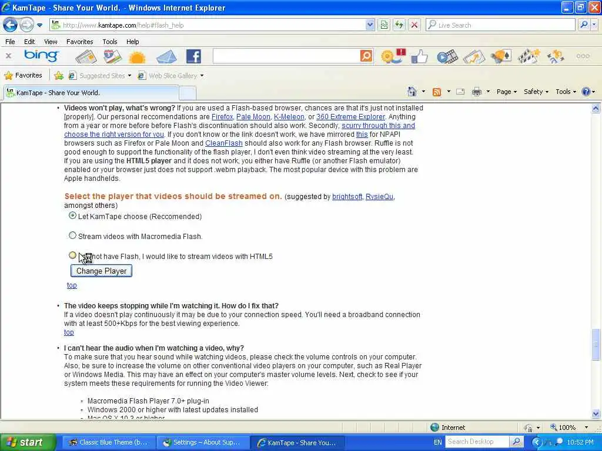Screen dimensions: 602x451
Task: Open the View menu
Action: coord(51,42)
